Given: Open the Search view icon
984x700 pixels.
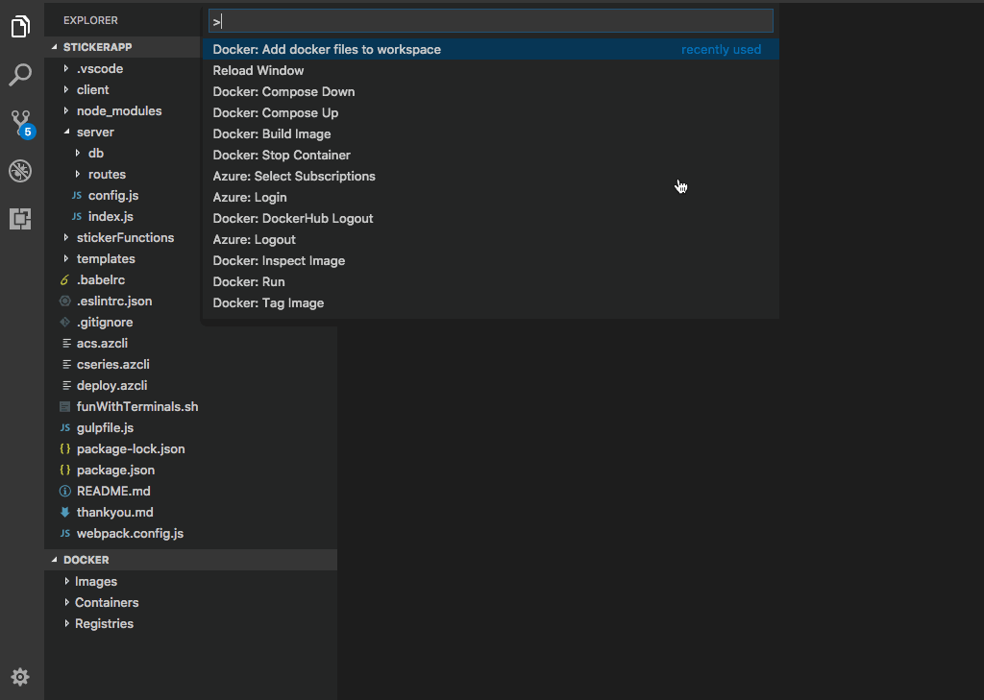Looking at the screenshot, I should (x=20, y=75).
